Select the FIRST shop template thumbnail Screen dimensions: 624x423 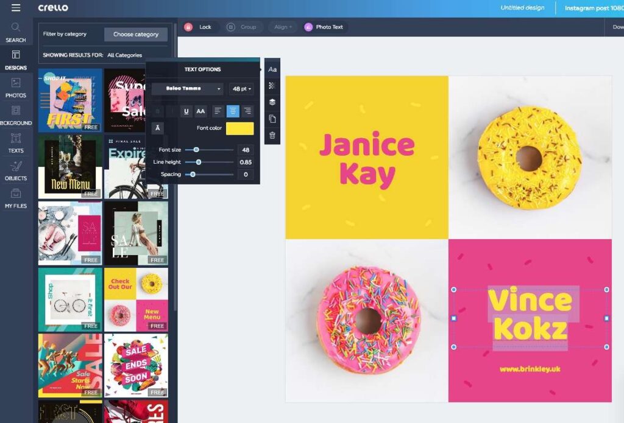tap(70, 100)
